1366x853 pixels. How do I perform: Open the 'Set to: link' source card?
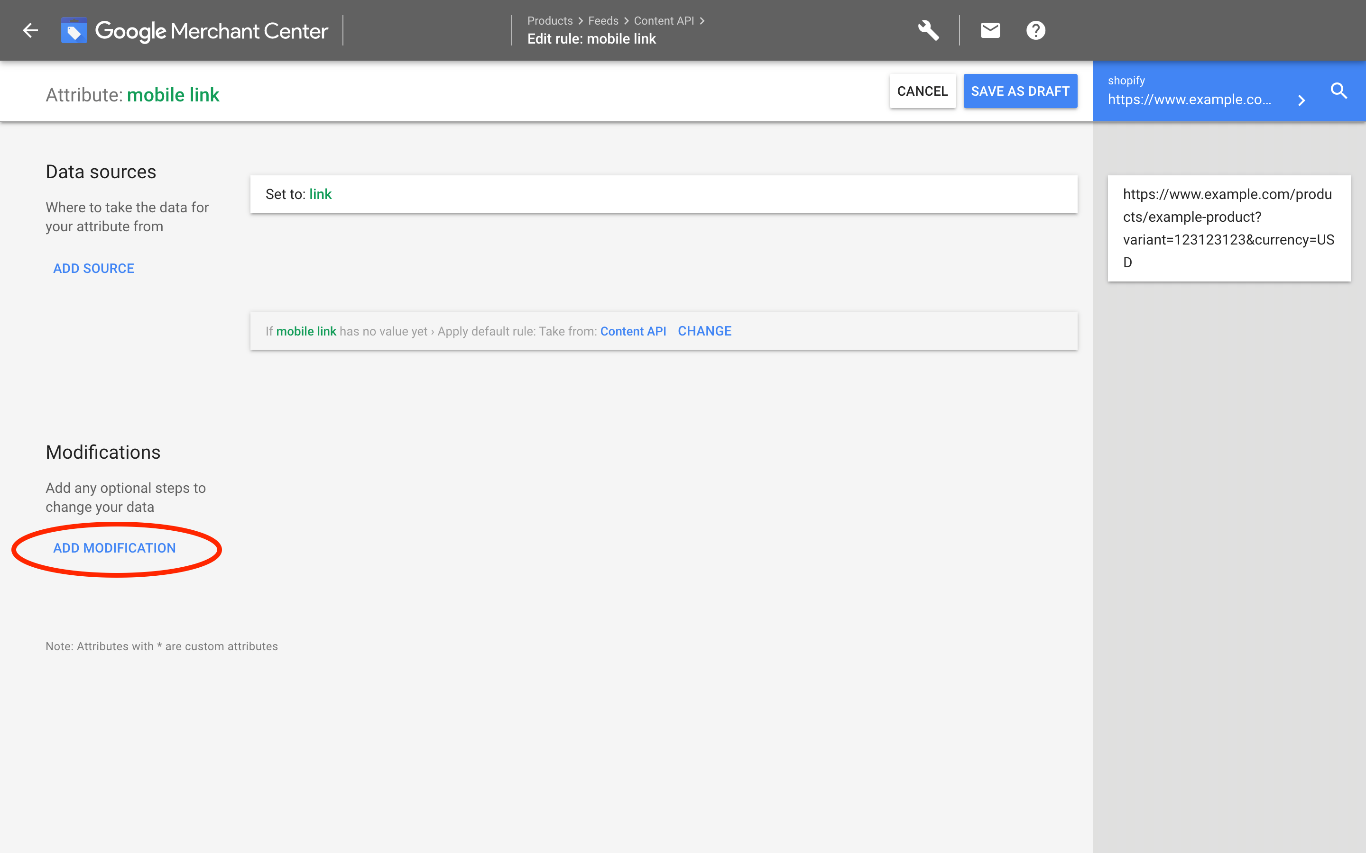coord(663,194)
